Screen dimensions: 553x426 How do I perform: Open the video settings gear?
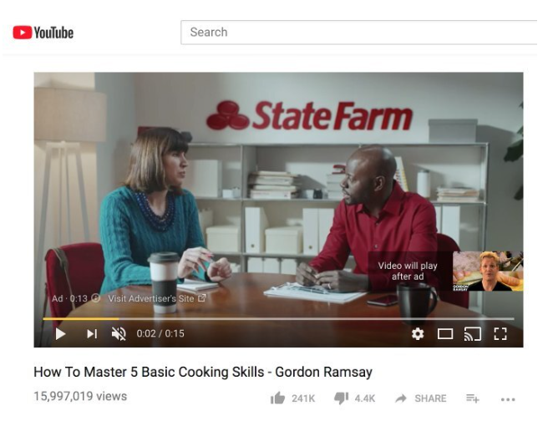click(x=418, y=333)
